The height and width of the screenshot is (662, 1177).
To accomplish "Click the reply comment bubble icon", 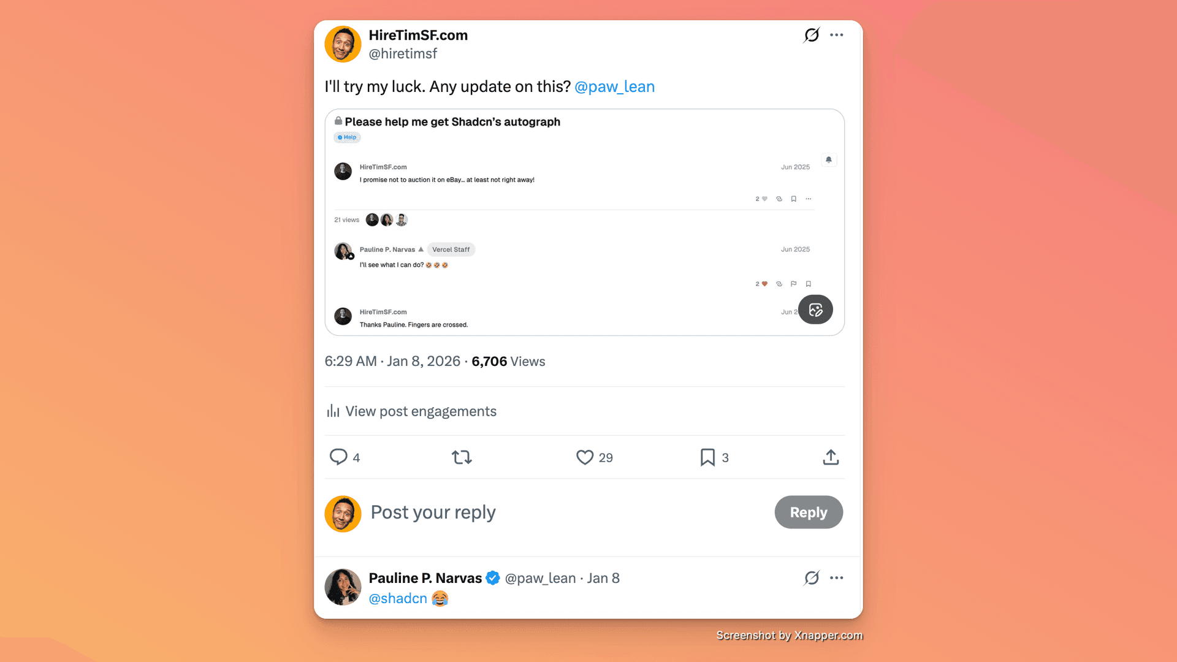I will (x=338, y=457).
